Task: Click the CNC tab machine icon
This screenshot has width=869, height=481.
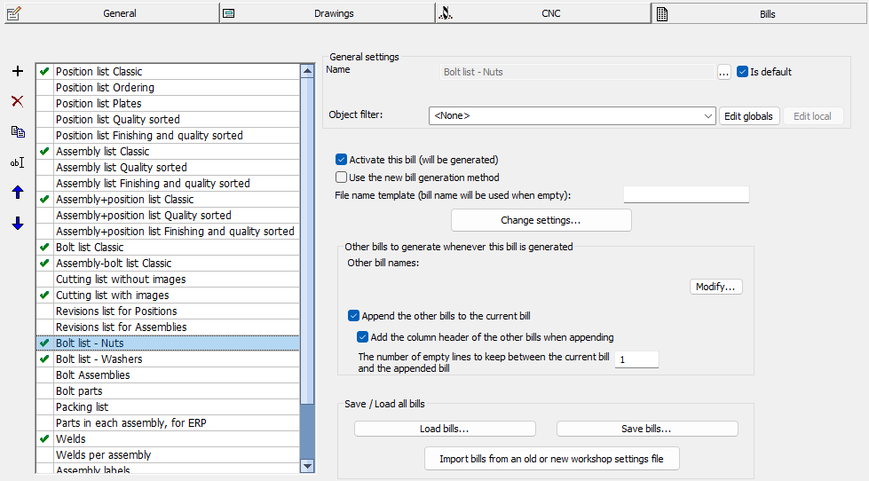Action: click(445, 12)
